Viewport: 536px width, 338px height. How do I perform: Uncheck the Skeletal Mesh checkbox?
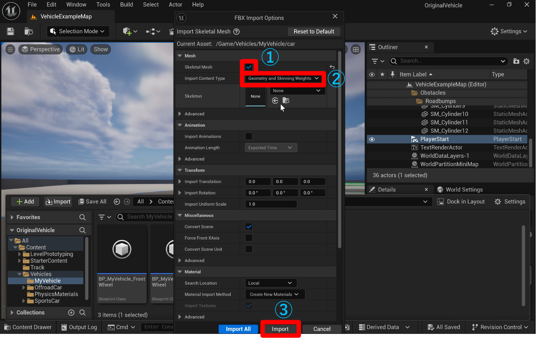point(249,67)
